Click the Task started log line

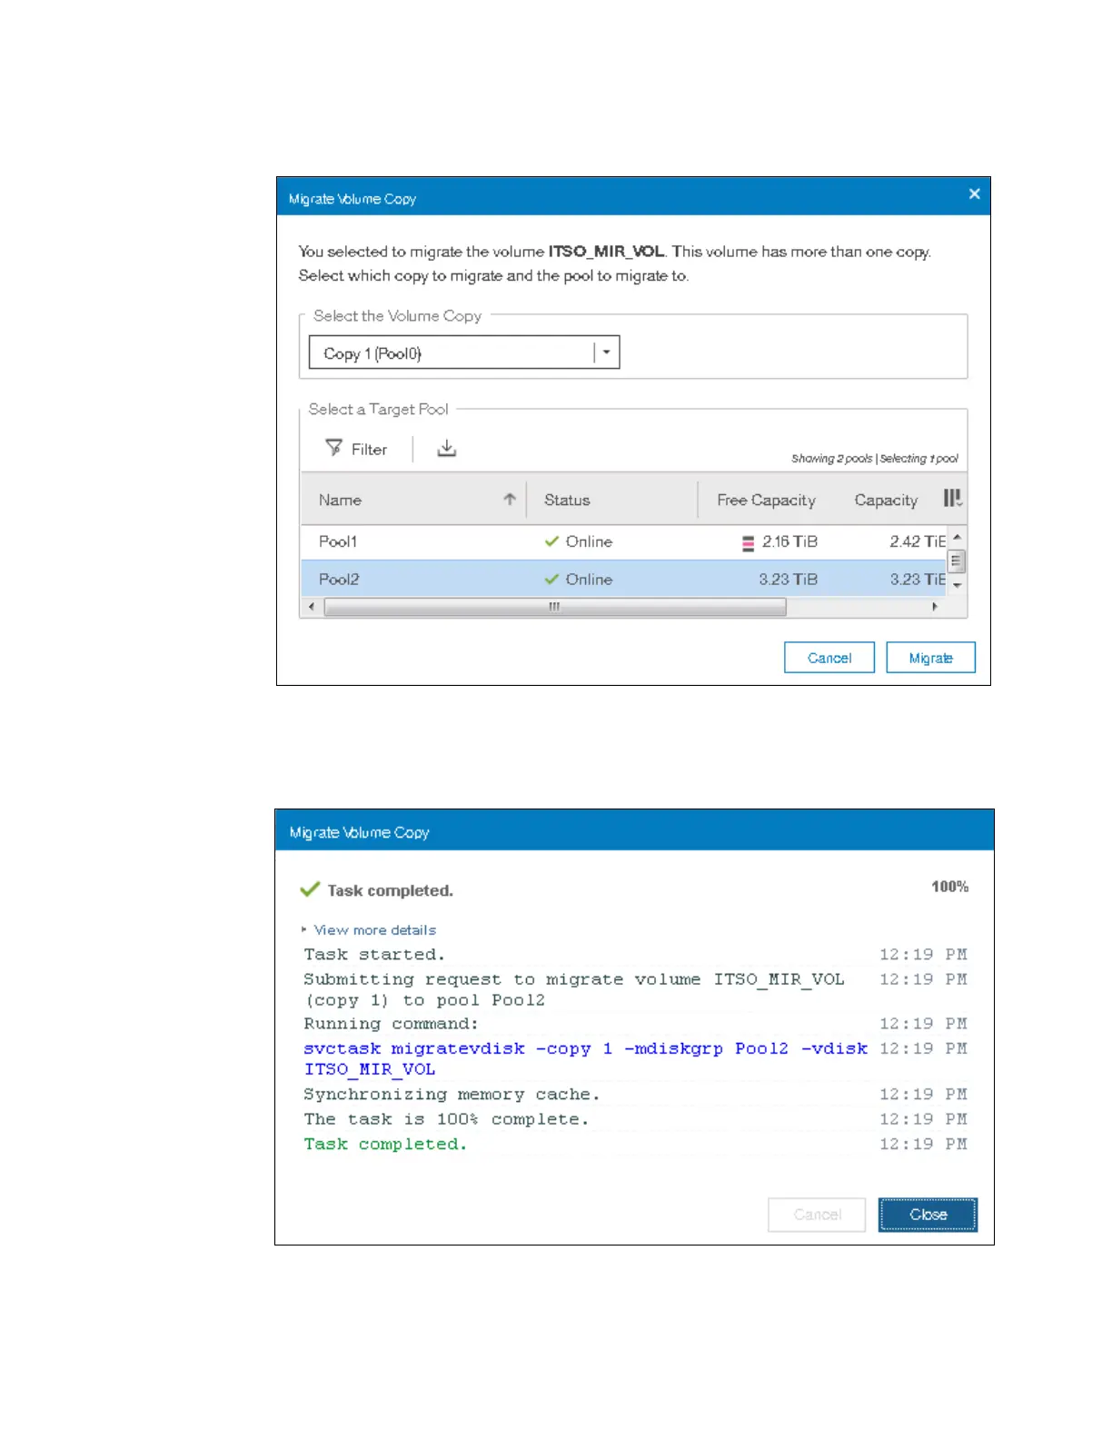374,955
